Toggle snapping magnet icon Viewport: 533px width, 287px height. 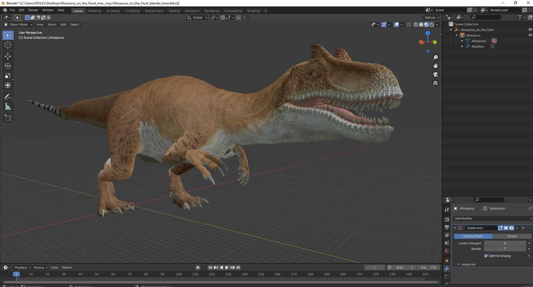click(x=222, y=18)
